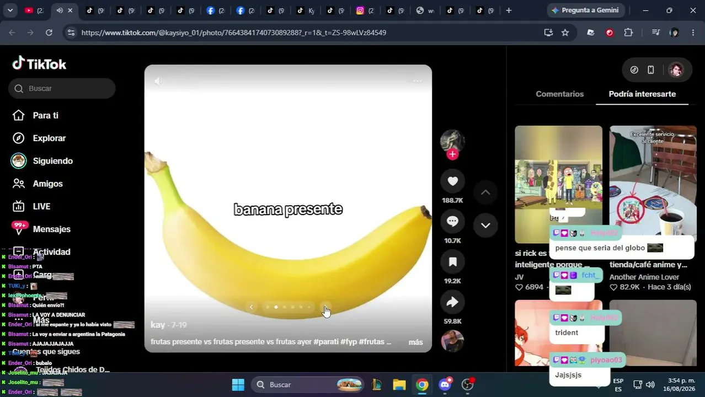
Task: Switch to Comentarios tab
Action: click(559, 94)
